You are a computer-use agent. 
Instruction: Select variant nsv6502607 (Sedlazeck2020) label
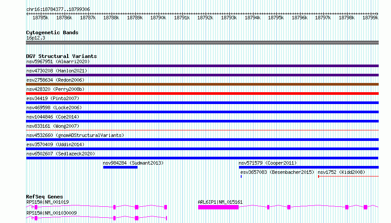61,154
